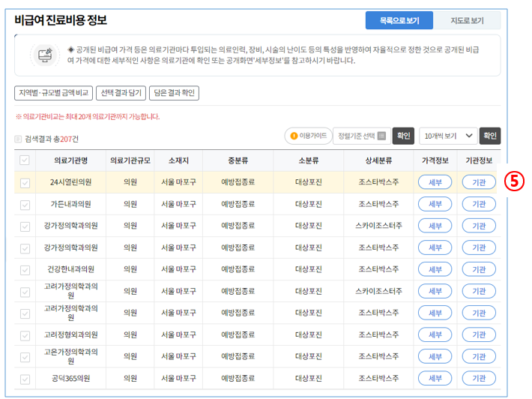
Task: Toggle the select-all header checkbox
Action: [x=25, y=160]
